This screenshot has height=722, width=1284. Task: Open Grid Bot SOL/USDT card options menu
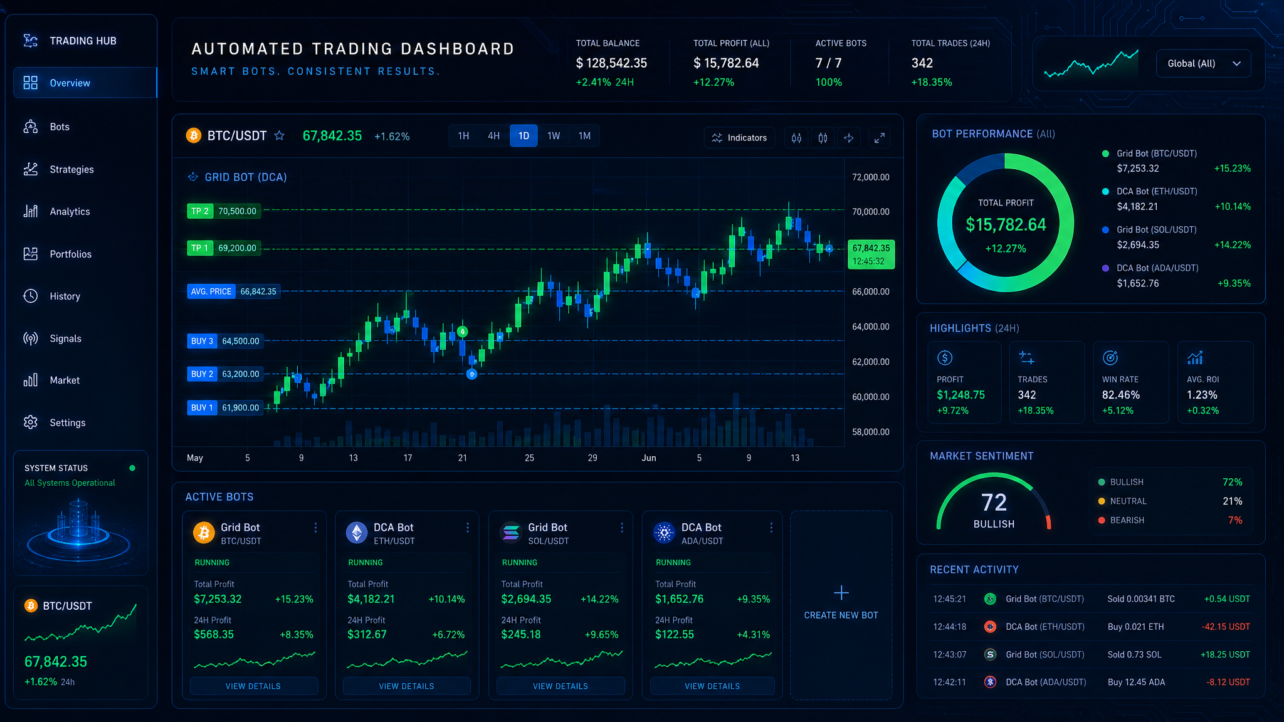(622, 528)
